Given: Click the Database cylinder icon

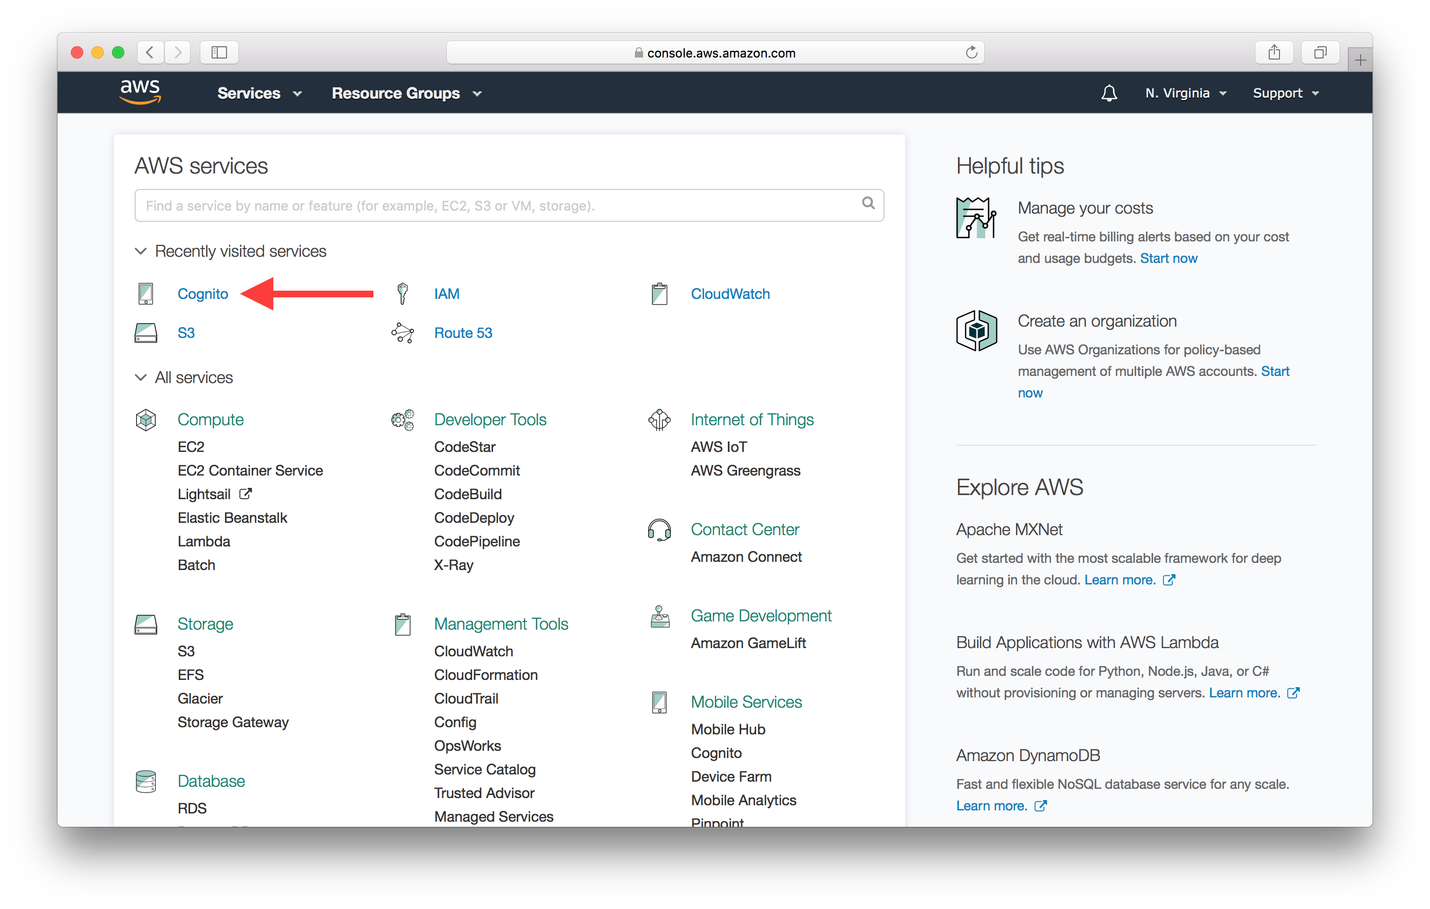Looking at the screenshot, I should click(145, 781).
